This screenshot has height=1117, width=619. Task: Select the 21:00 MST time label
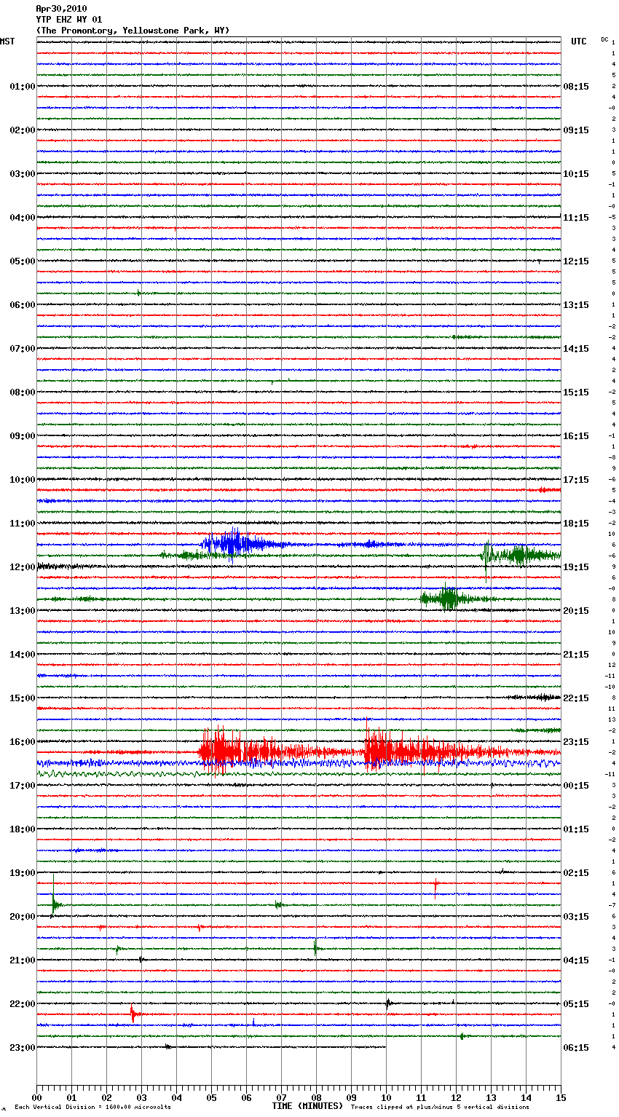click(23, 960)
